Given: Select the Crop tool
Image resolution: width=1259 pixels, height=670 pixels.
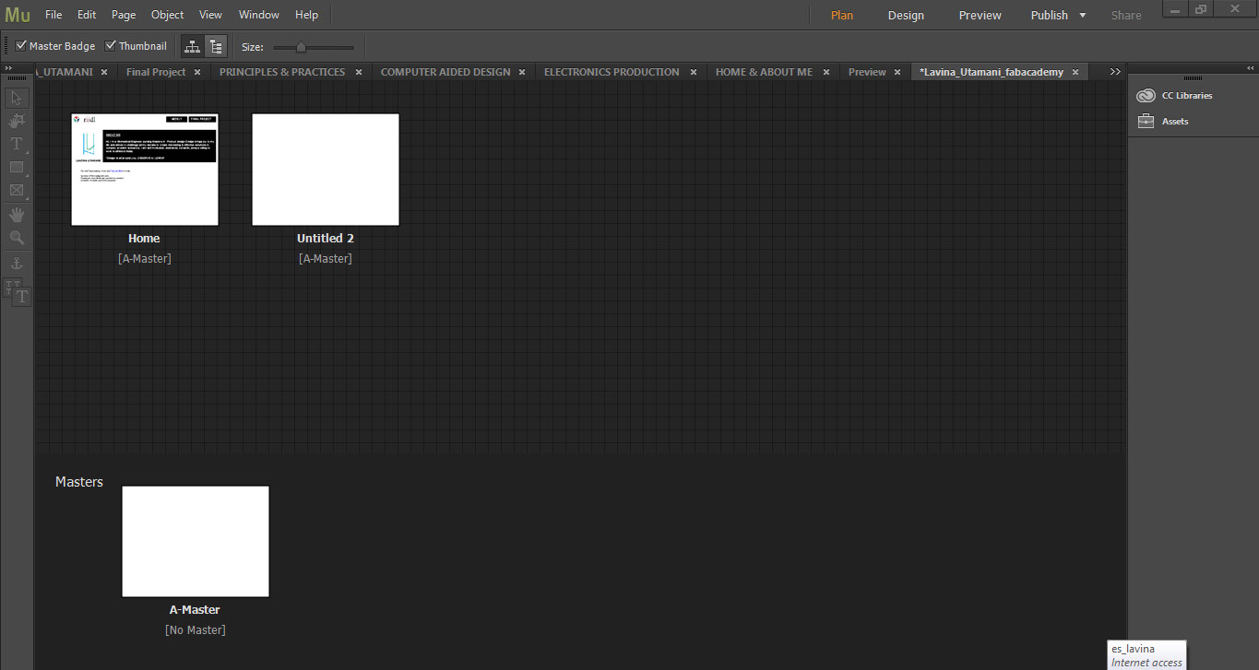Looking at the screenshot, I should point(16,121).
